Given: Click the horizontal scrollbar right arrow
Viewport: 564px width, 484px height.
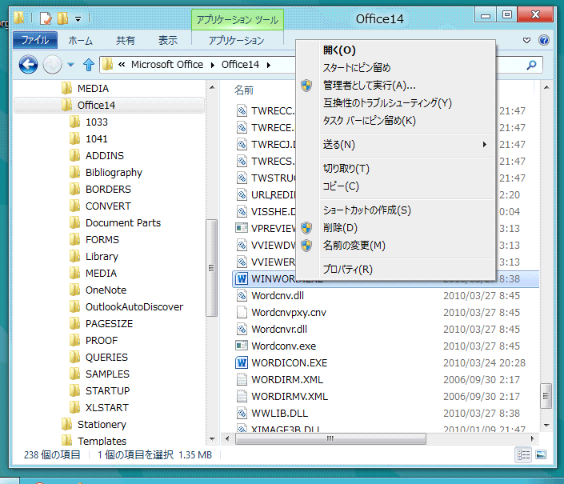Looking at the screenshot, I should coord(532,438).
